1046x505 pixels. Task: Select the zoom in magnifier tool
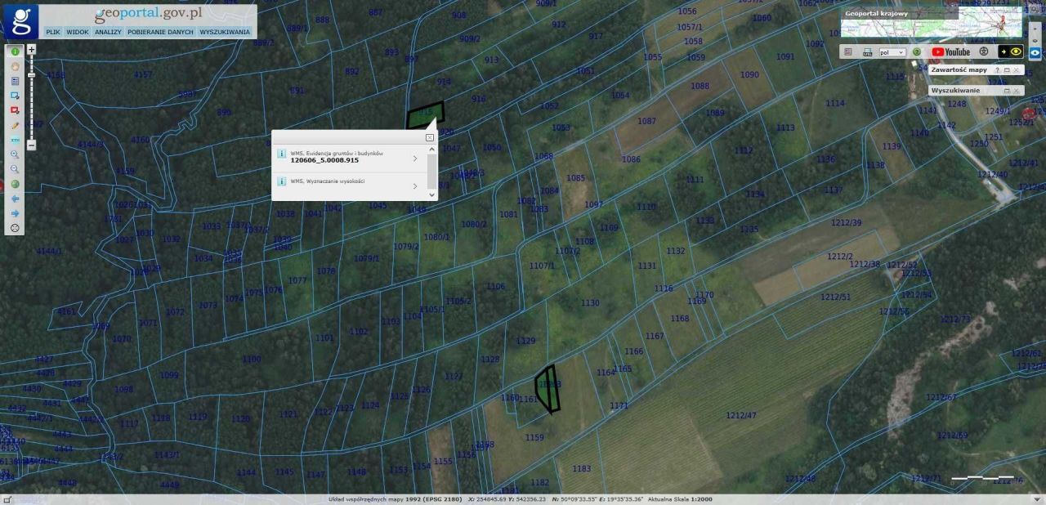pos(15,154)
